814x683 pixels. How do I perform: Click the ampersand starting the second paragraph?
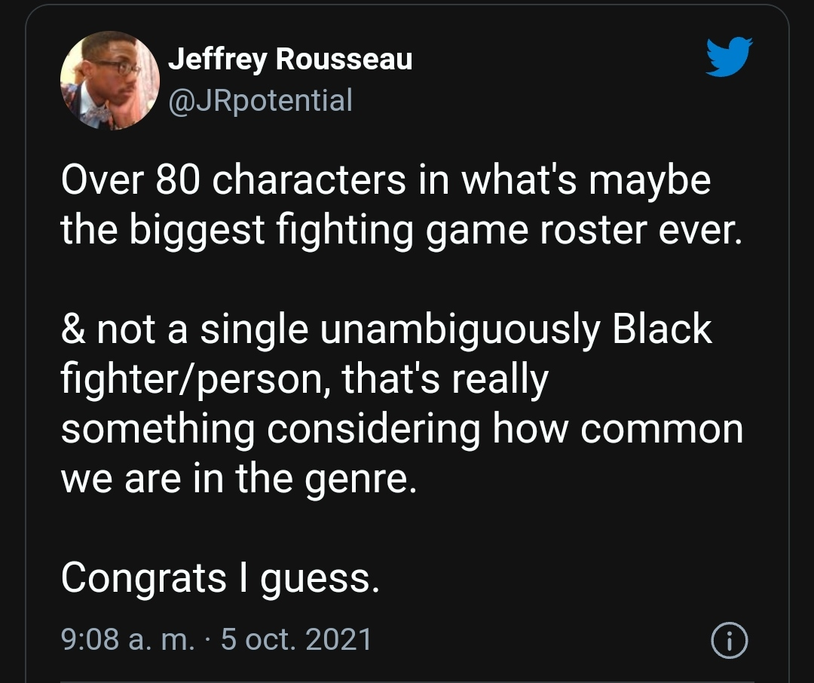(72, 329)
